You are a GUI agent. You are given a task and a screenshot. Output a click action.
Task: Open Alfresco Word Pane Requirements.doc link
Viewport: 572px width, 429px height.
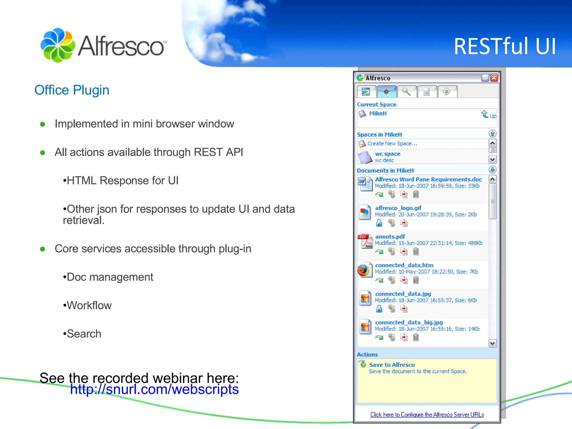pos(428,179)
